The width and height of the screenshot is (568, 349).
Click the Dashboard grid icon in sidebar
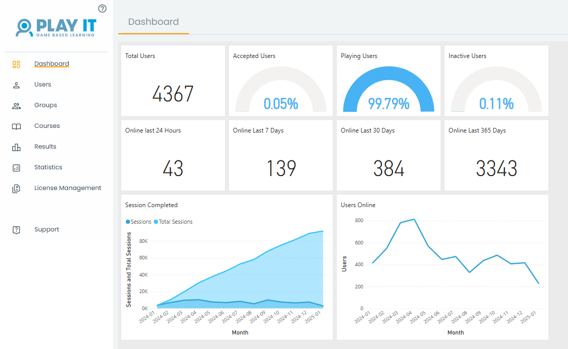16,64
